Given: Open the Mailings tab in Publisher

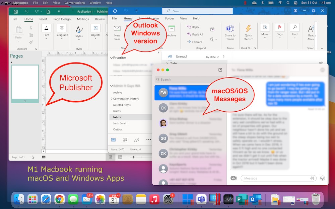Looking at the screenshot, I should click(83, 19).
